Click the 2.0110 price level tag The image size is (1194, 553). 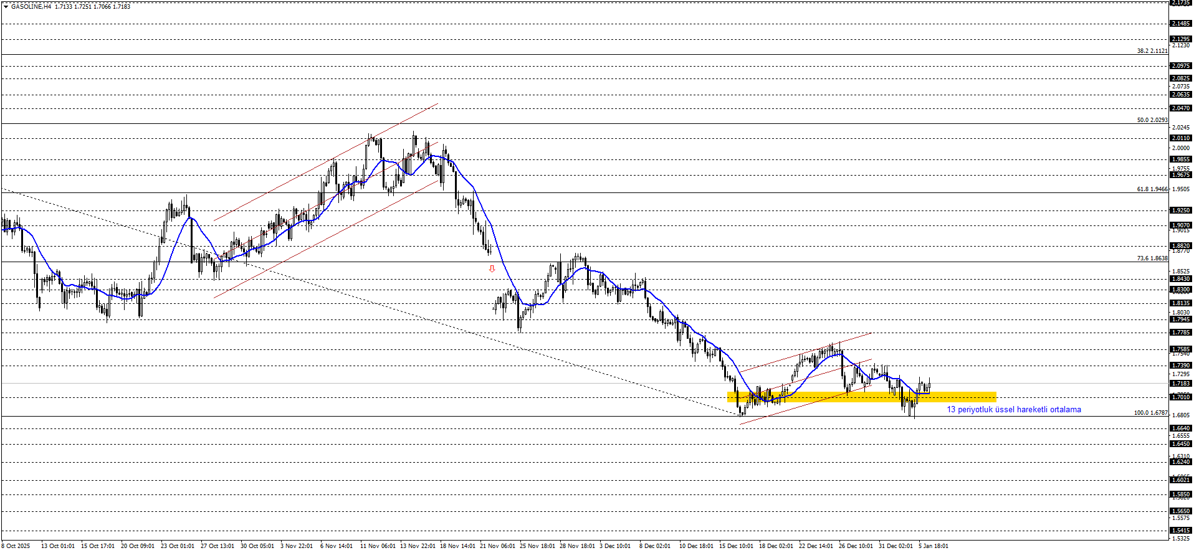coord(1181,138)
